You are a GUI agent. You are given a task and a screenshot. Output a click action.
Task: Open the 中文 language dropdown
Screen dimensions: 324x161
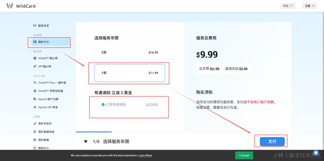click(x=288, y=6)
